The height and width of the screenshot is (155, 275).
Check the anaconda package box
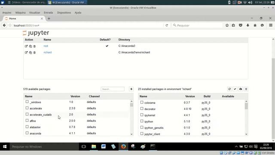[x=27, y=133]
